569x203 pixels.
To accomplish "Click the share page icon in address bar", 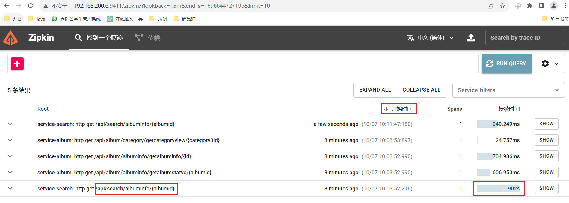I will pyautogui.click(x=490, y=6).
